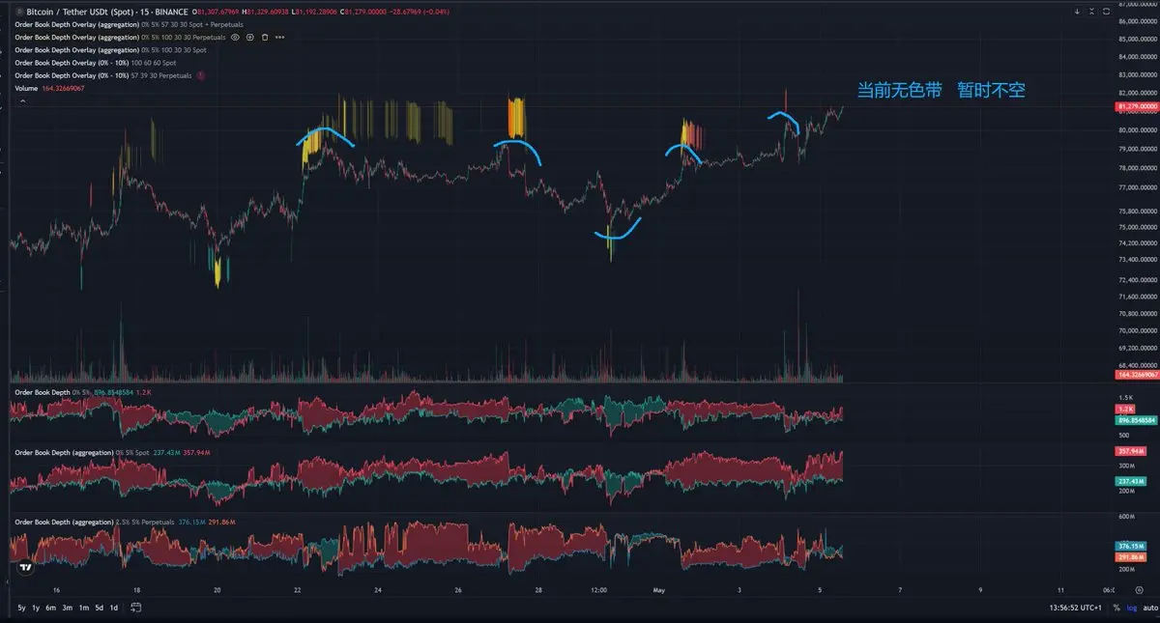Hide the Perpetuals aggregation overlay with eye icon
Viewport: 1160px width, 623px height.
click(x=235, y=37)
